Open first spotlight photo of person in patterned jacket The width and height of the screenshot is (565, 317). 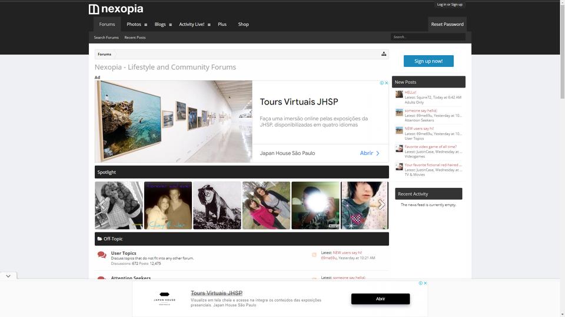[x=119, y=205]
